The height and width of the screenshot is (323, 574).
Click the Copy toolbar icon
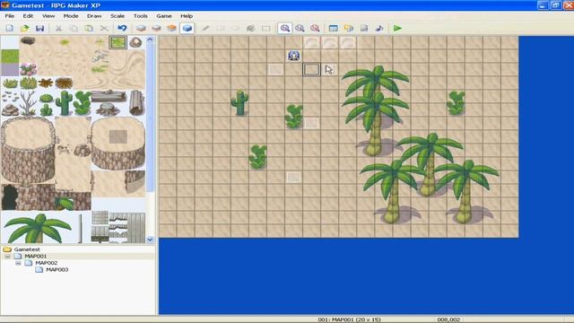74,28
